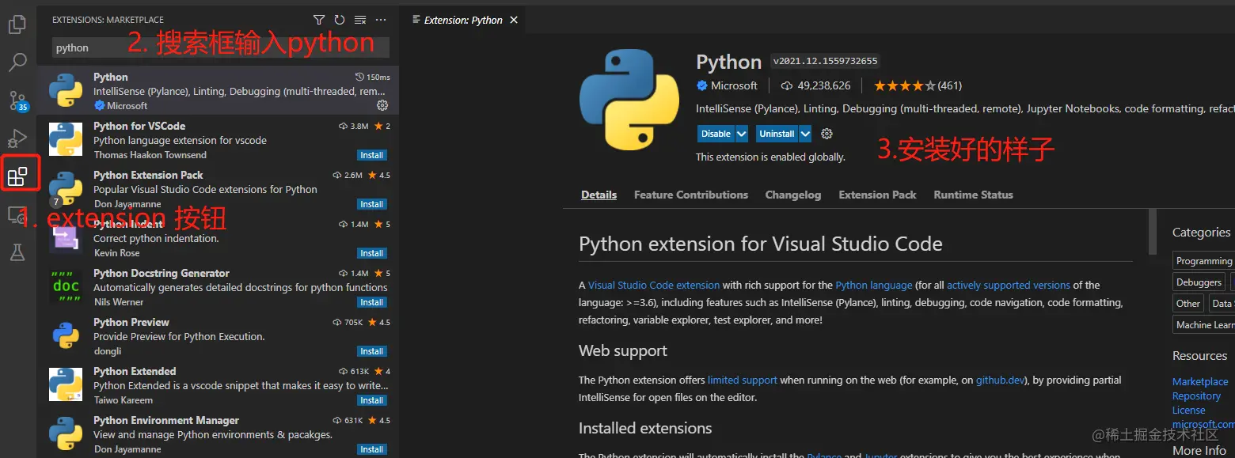Refresh the extensions marketplace list
The image size is (1235, 458).
coord(340,20)
